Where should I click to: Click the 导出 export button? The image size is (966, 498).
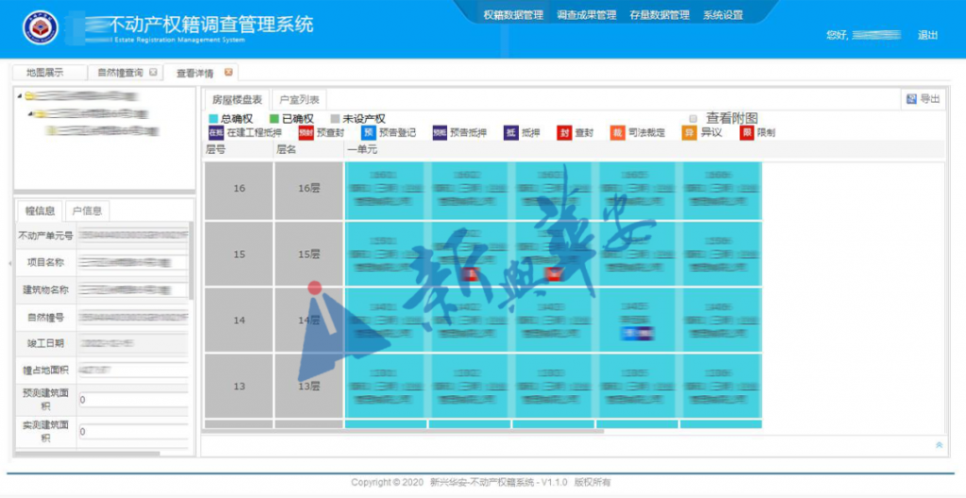point(923,99)
